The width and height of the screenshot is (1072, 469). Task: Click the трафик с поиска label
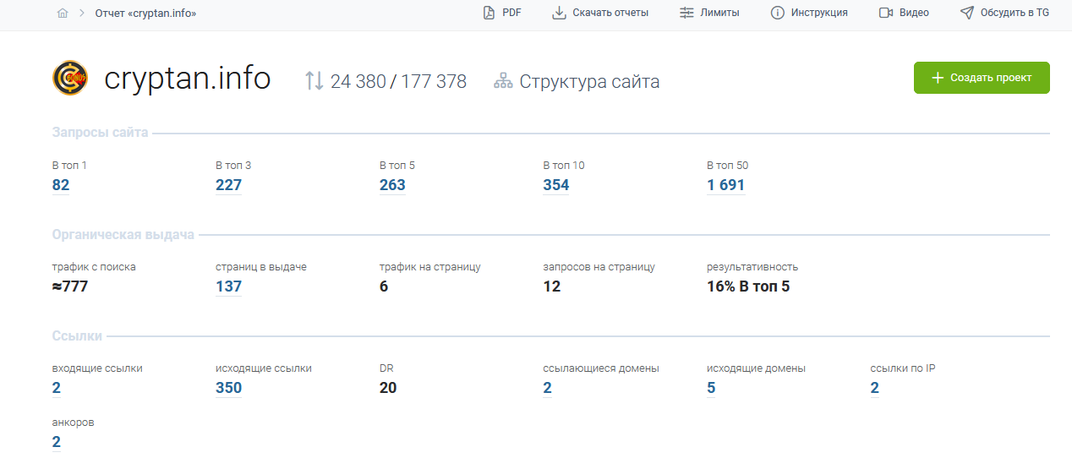[x=94, y=267]
